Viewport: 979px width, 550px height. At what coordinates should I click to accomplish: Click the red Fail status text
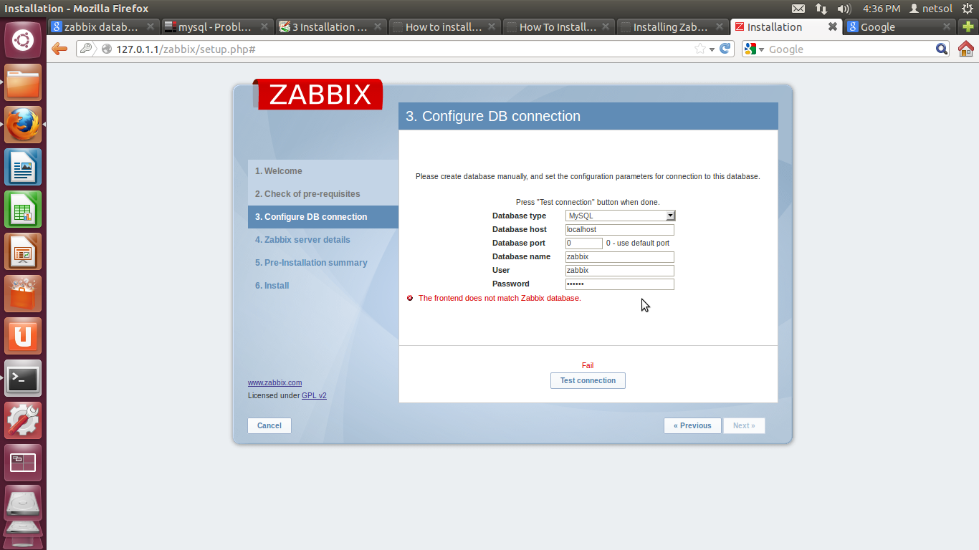click(x=588, y=365)
